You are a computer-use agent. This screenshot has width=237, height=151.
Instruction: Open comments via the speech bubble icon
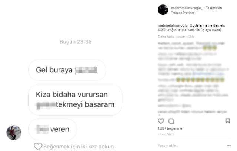pyautogui.click(x=171, y=121)
